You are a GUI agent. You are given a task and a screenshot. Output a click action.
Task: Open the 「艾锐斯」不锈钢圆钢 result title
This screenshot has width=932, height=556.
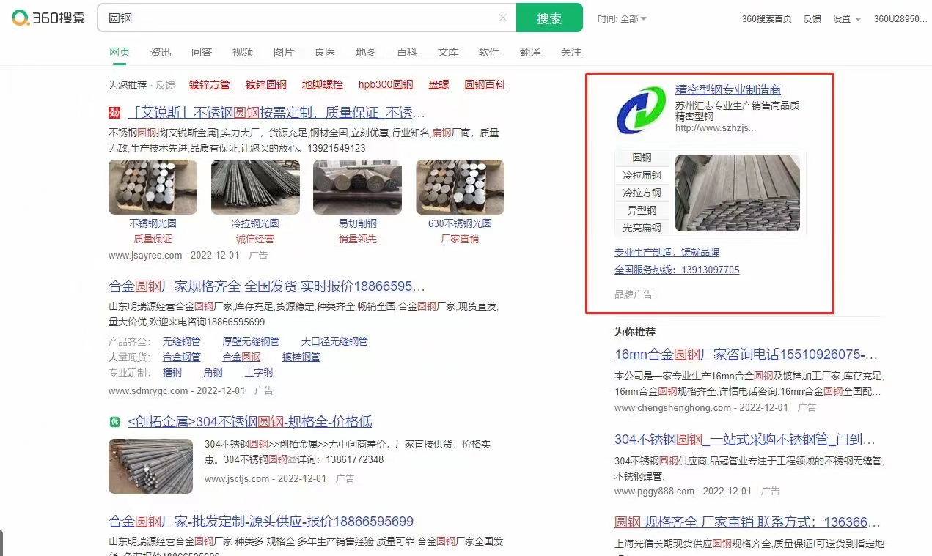(x=276, y=113)
